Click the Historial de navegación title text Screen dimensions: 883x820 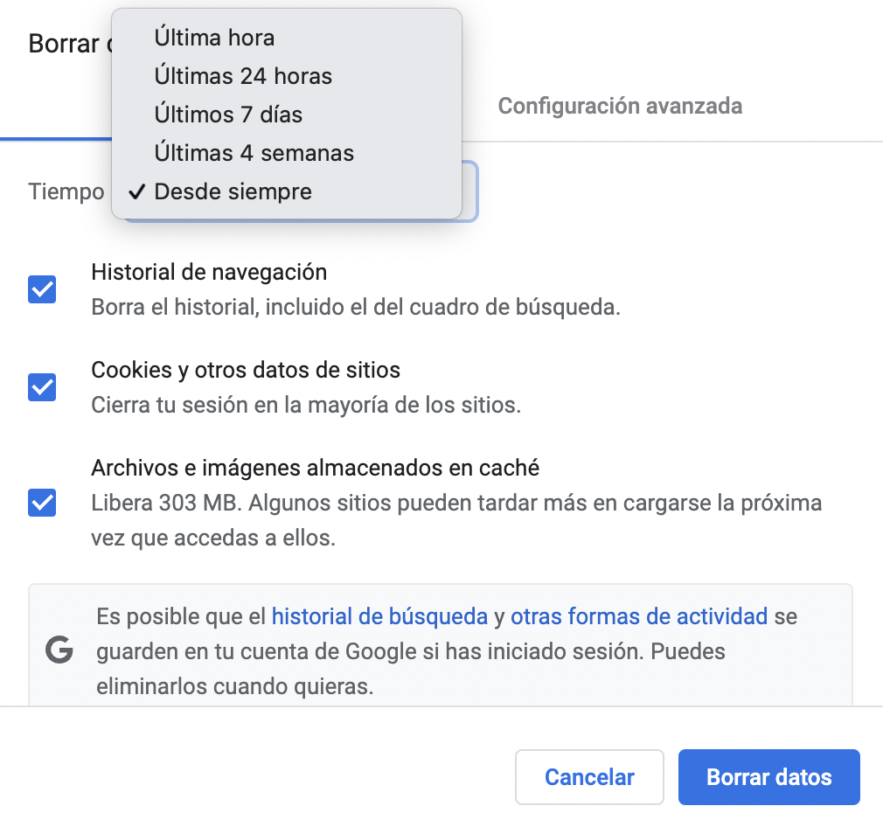209,272
